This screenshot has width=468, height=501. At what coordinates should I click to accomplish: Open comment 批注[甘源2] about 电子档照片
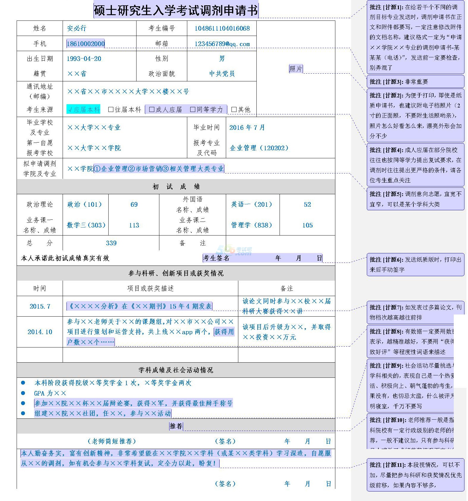pos(415,116)
